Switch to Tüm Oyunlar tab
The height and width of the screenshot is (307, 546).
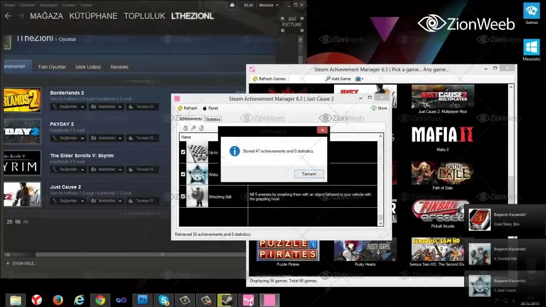coord(52,67)
